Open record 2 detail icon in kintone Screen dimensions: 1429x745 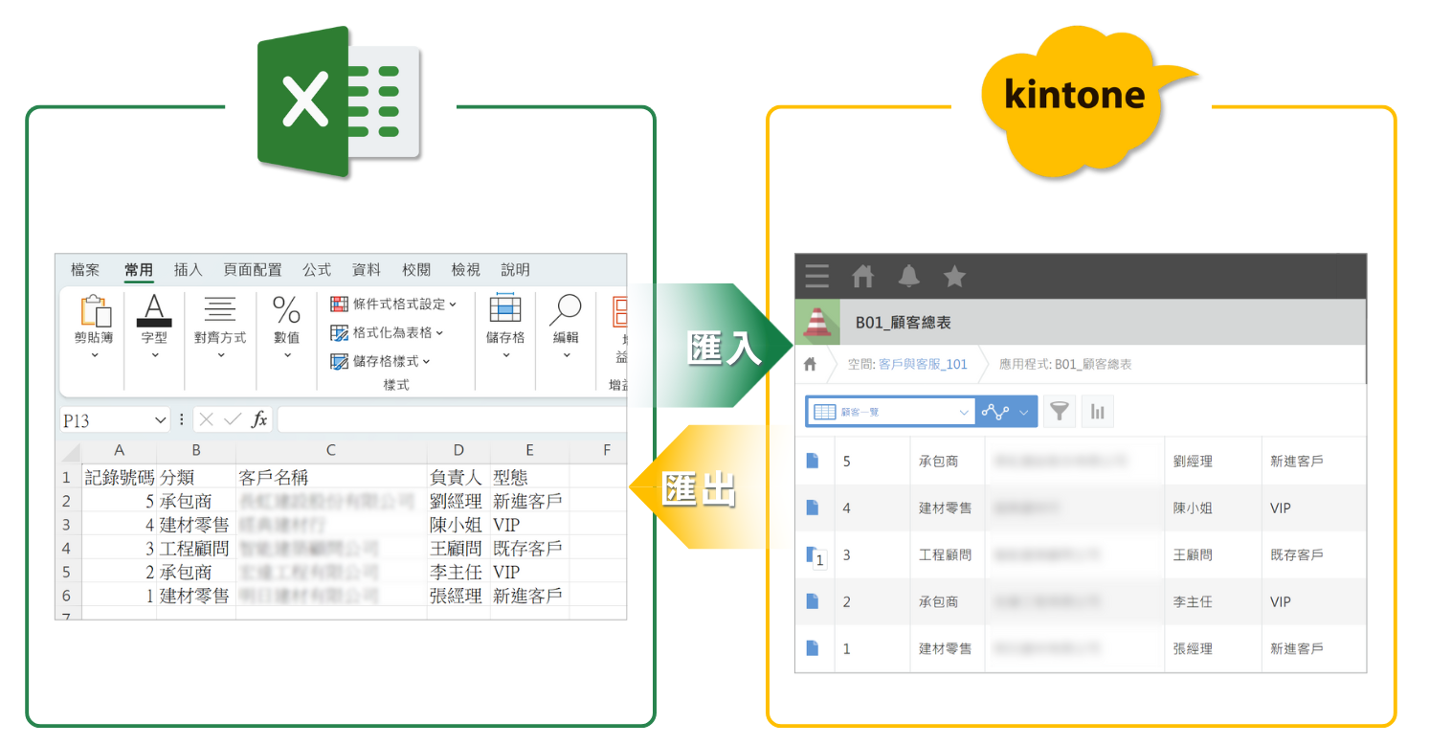(x=813, y=601)
